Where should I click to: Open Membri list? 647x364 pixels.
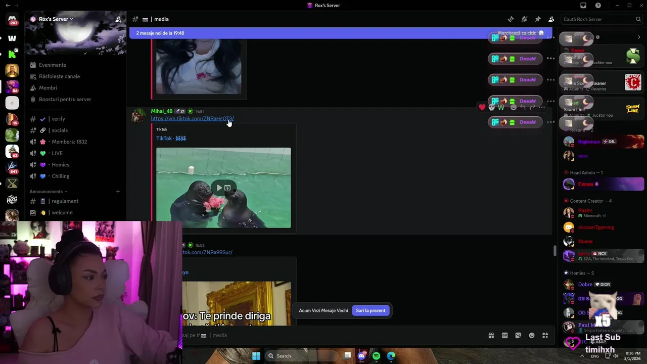pos(48,88)
